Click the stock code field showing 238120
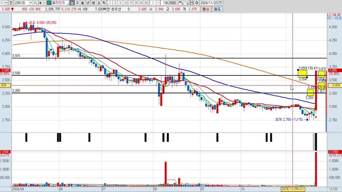Image resolution: width=342 pixels, height=192 pixels. click(21, 3)
